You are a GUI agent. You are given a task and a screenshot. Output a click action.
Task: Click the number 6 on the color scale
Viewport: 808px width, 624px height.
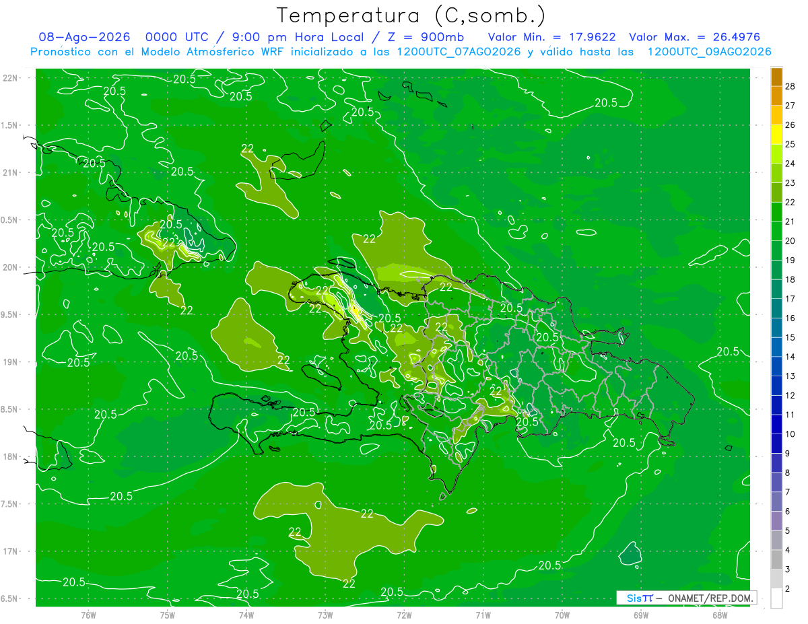[x=788, y=512]
